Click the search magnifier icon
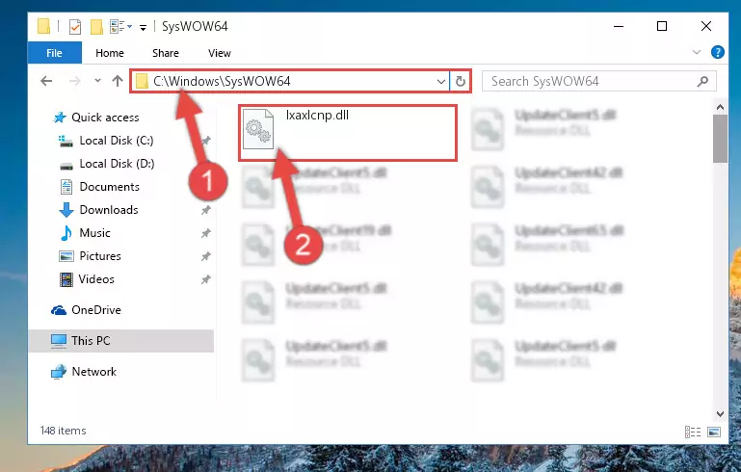 click(702, 81)
